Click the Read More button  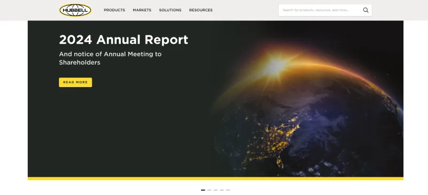[75, 82]
